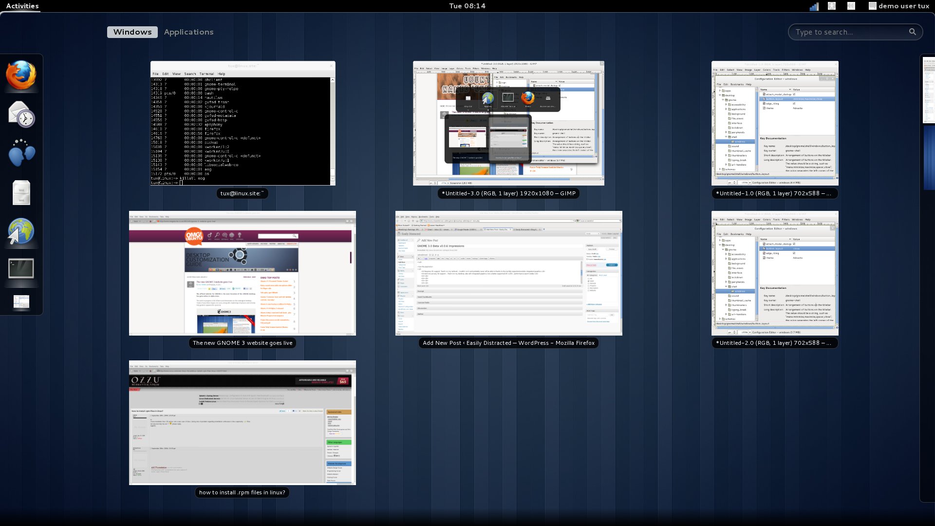Open the accessibility menu icon
The image size is (935, 526).
[x=832, y=6]
